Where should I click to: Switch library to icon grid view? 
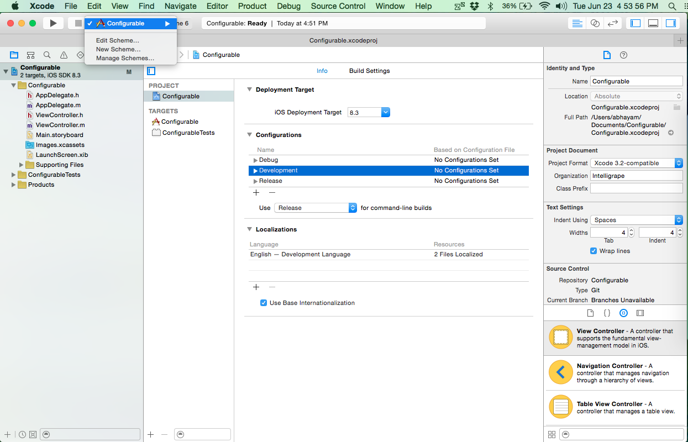click(x=552, y=434)
